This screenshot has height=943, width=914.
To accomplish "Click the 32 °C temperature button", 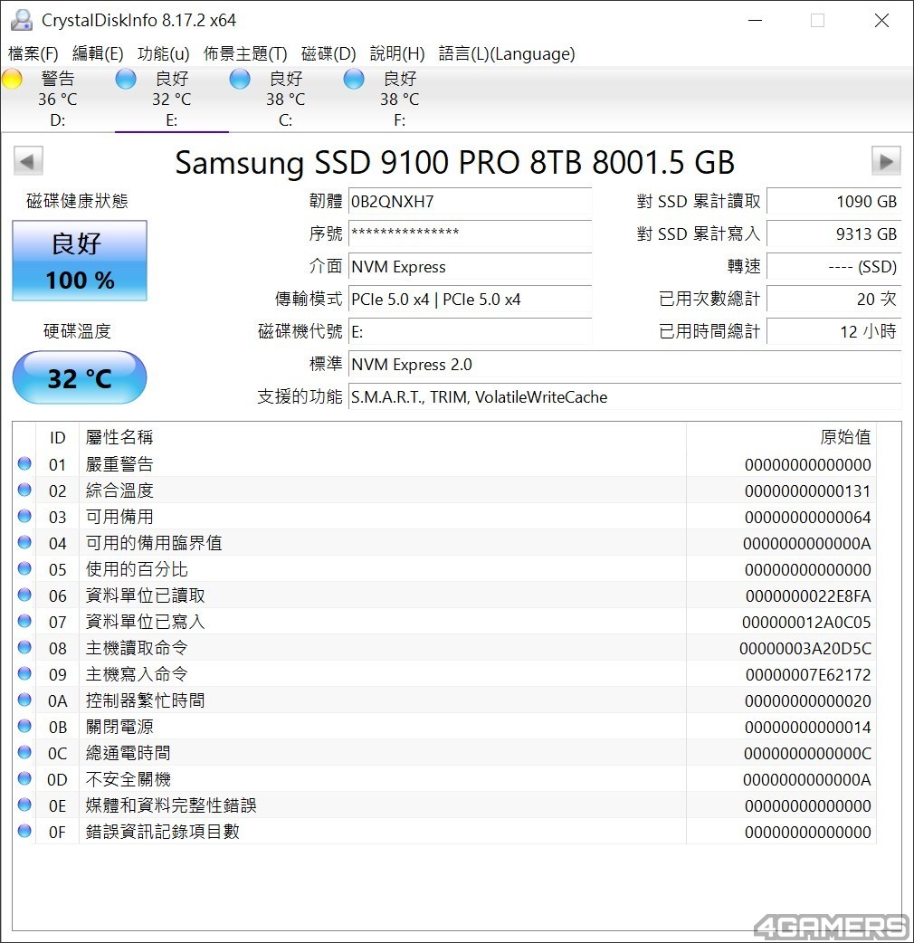I will (80, 377).
